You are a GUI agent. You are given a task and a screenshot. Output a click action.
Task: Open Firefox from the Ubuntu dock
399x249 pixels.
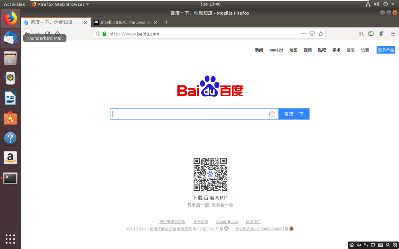click(x=10, y=19)
